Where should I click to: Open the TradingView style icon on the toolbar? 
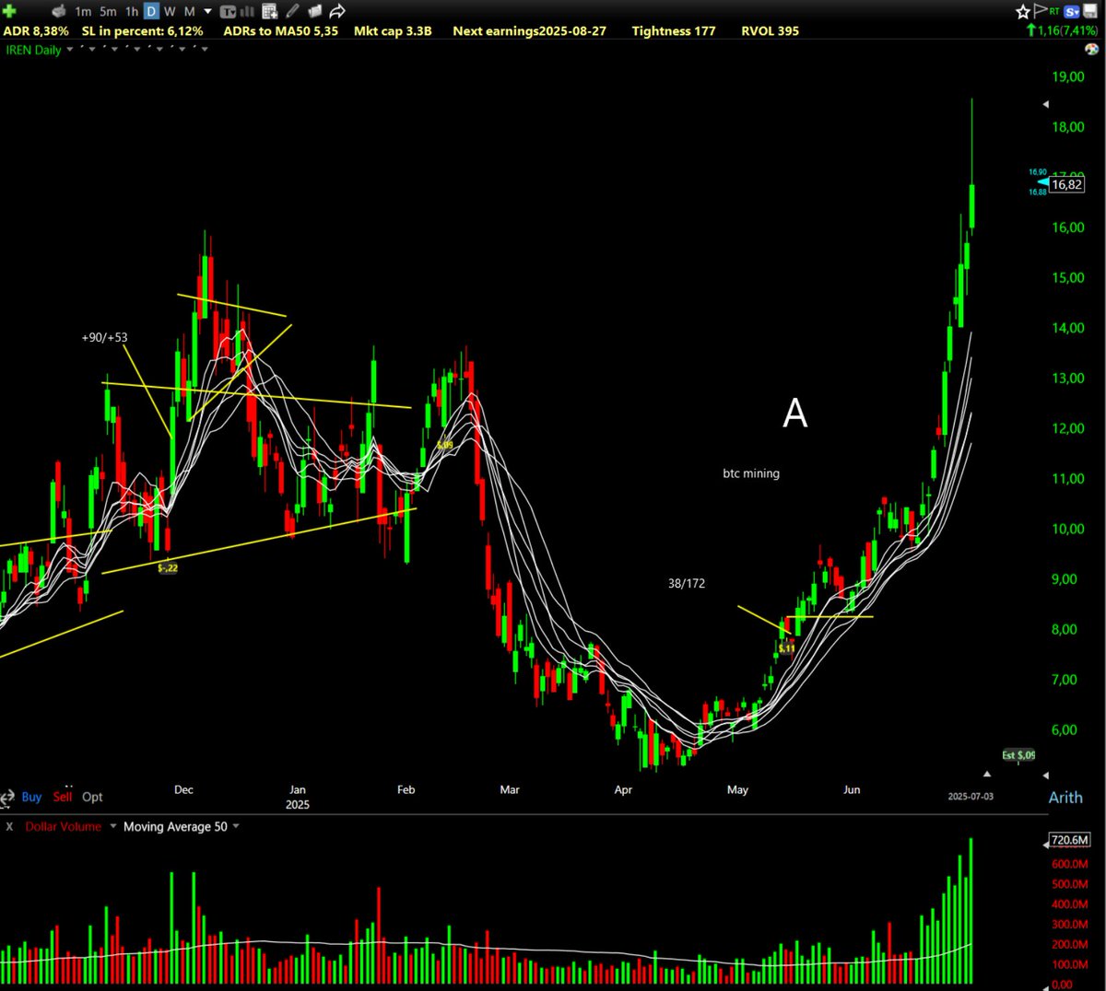(x=229, y=11)
